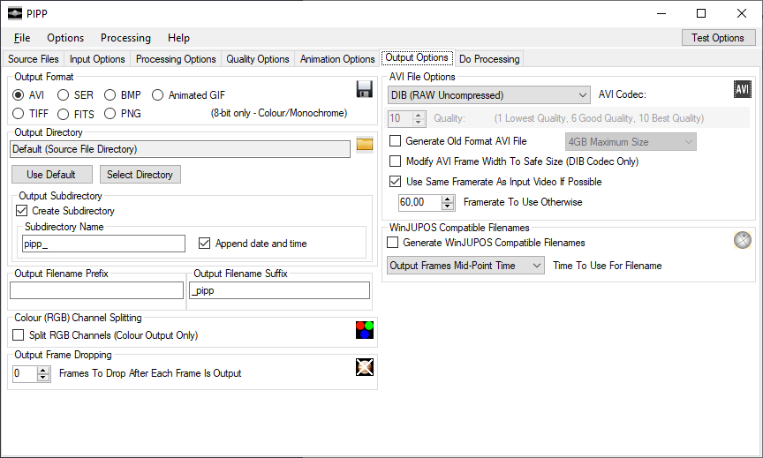Viewport: 763px width, 458px height.
Task: Open the Processing menu
Action: click(125, 38)
